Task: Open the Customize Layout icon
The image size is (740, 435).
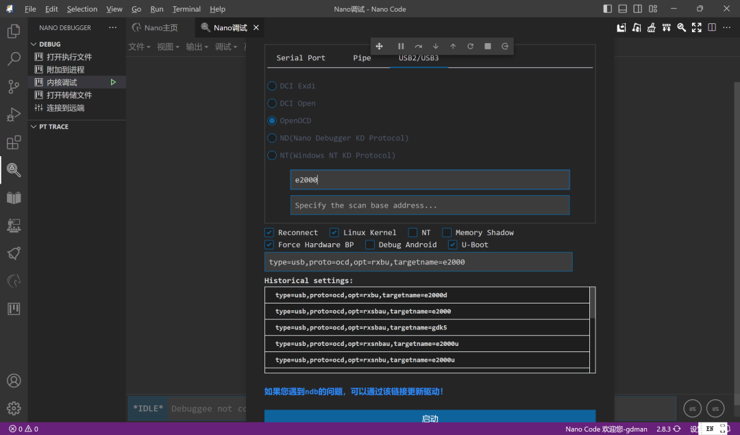Action: [653, 9]
